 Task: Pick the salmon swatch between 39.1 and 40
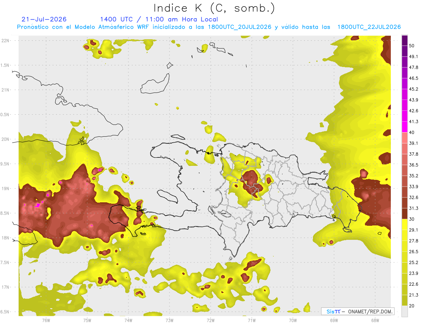click(x=405, y=138)
